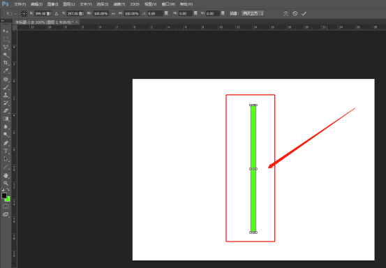Click the default colors mini icon above swatches

[3, 190]
